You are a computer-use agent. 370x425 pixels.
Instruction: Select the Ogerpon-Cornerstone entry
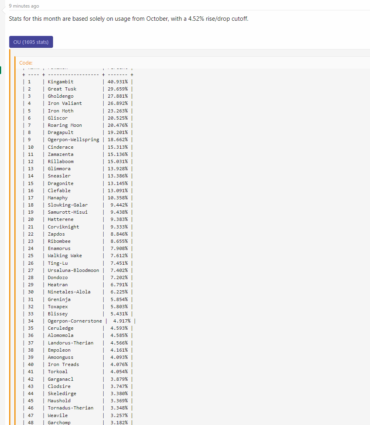click(75, 321)
